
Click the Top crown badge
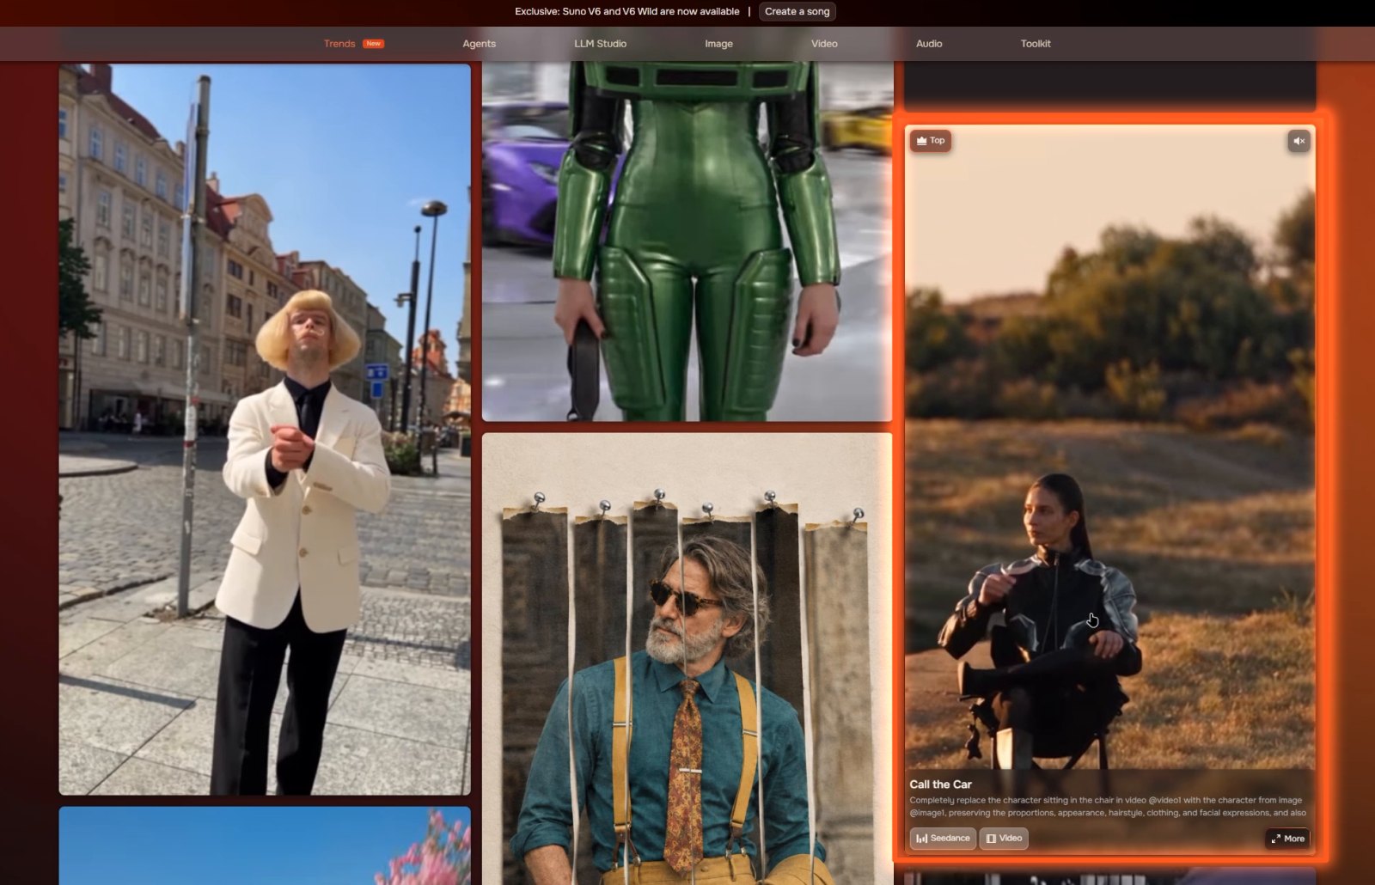click(931, 141)
